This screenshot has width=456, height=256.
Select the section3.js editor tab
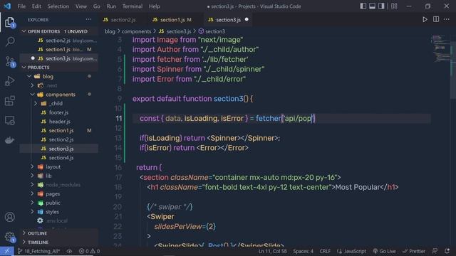tap(228, 19)
